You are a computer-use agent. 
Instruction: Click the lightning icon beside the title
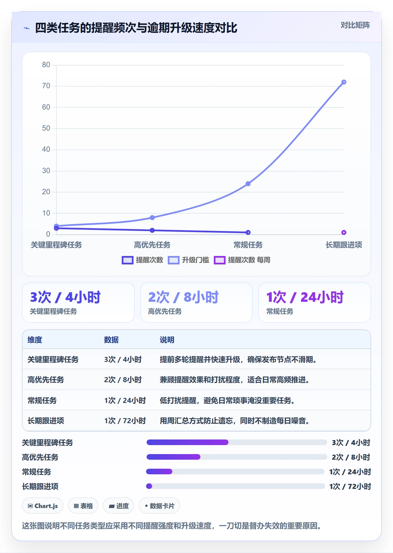pyautogui.click(x=27, y=28)
